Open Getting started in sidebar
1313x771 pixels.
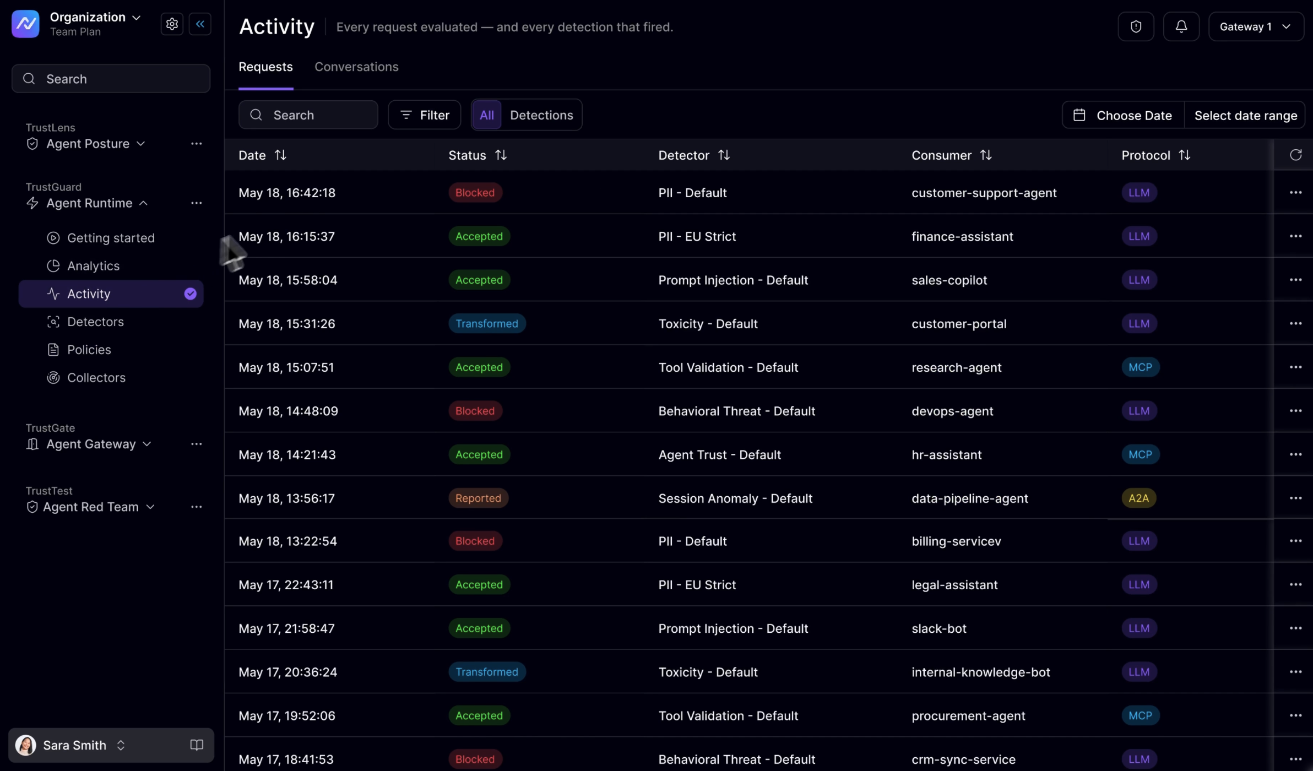[x=111, y=238]
